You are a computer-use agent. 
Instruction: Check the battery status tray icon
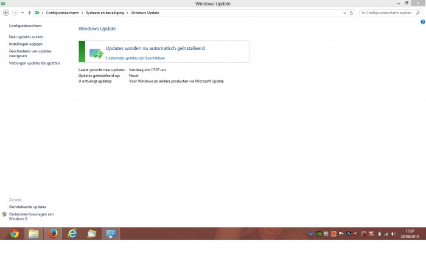379,234
